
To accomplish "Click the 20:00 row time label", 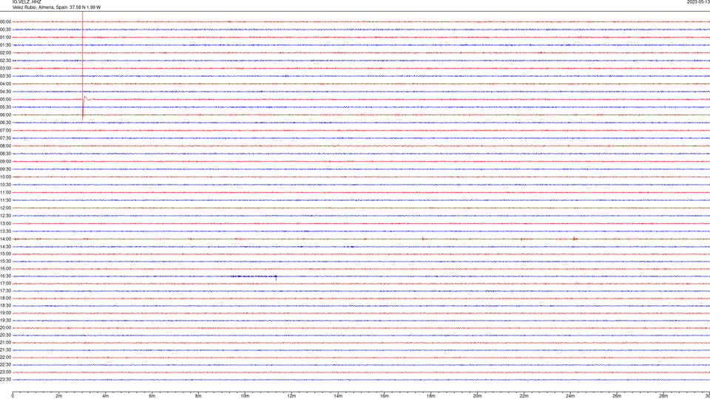I will pyautogui.click(x=5, y=327).
